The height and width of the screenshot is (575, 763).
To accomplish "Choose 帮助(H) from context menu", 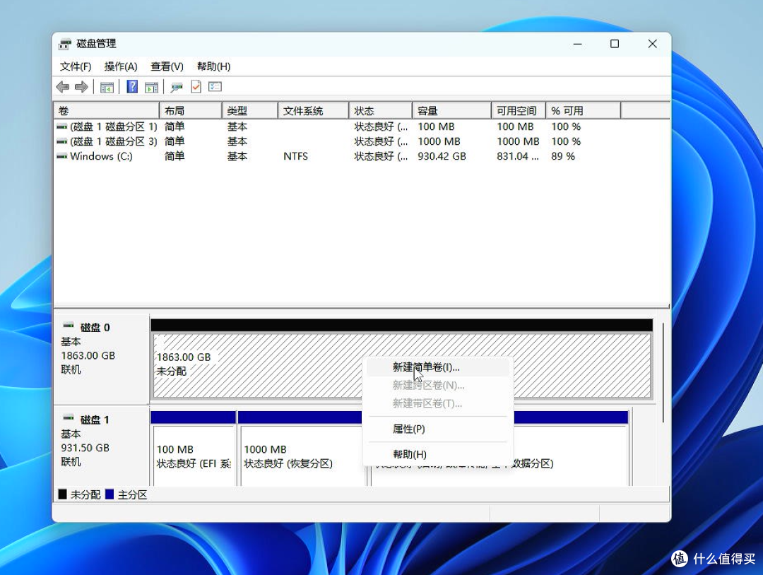I will pos(438,454).
